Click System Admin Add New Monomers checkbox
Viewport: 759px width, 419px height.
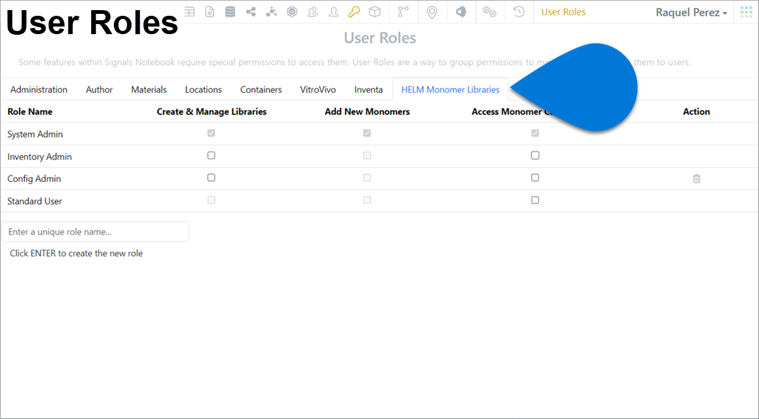tap(367, 133)
